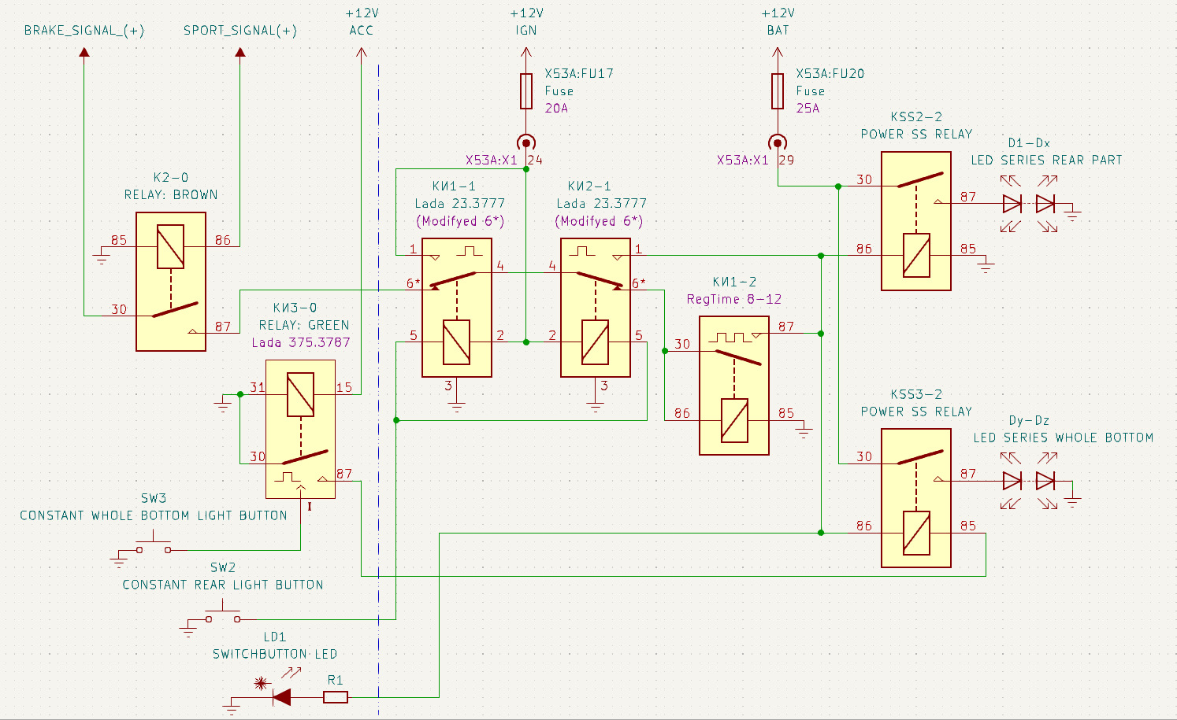The image size is (1177, 720).
Task: Select the KSS3-2 power SS relay symbol
Action: (916, 498)
